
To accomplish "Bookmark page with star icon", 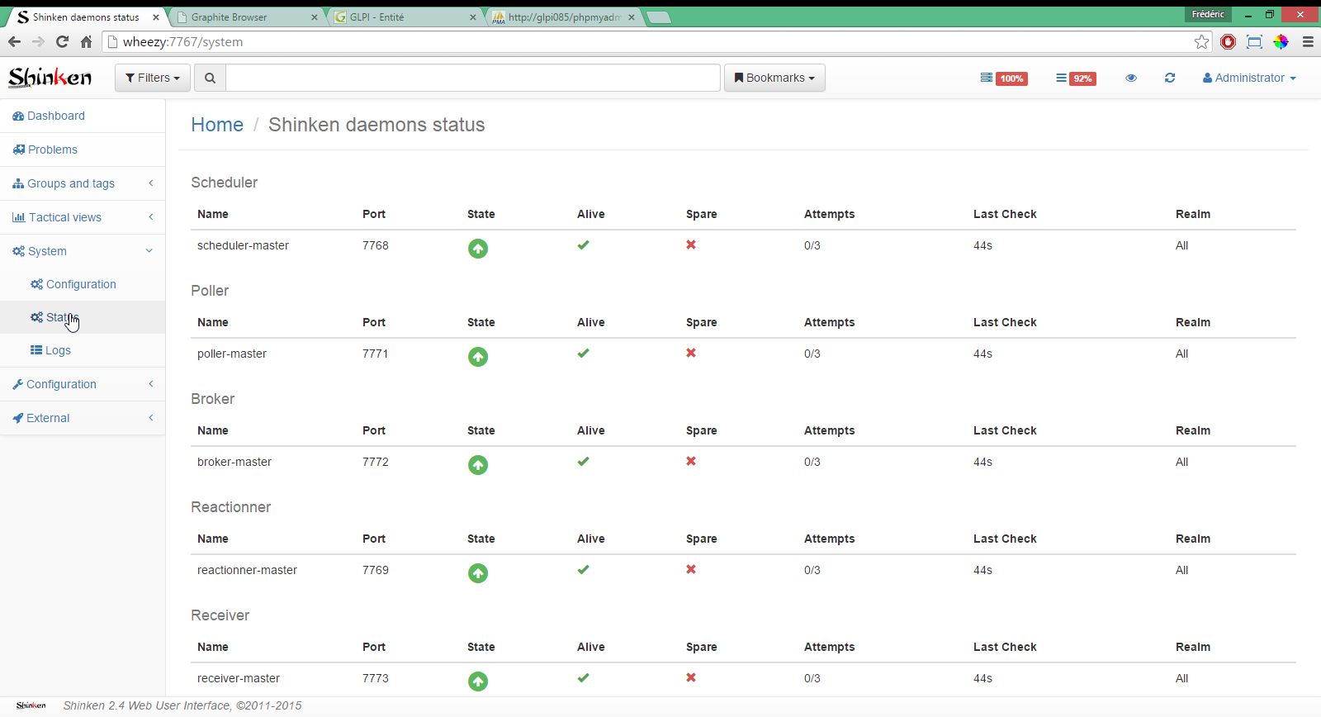I will point(1201,41).
